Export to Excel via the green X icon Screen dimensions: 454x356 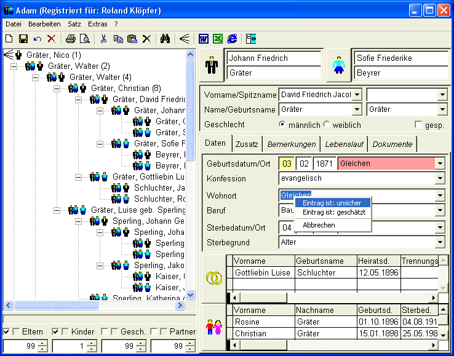click(x=218, y=39)
